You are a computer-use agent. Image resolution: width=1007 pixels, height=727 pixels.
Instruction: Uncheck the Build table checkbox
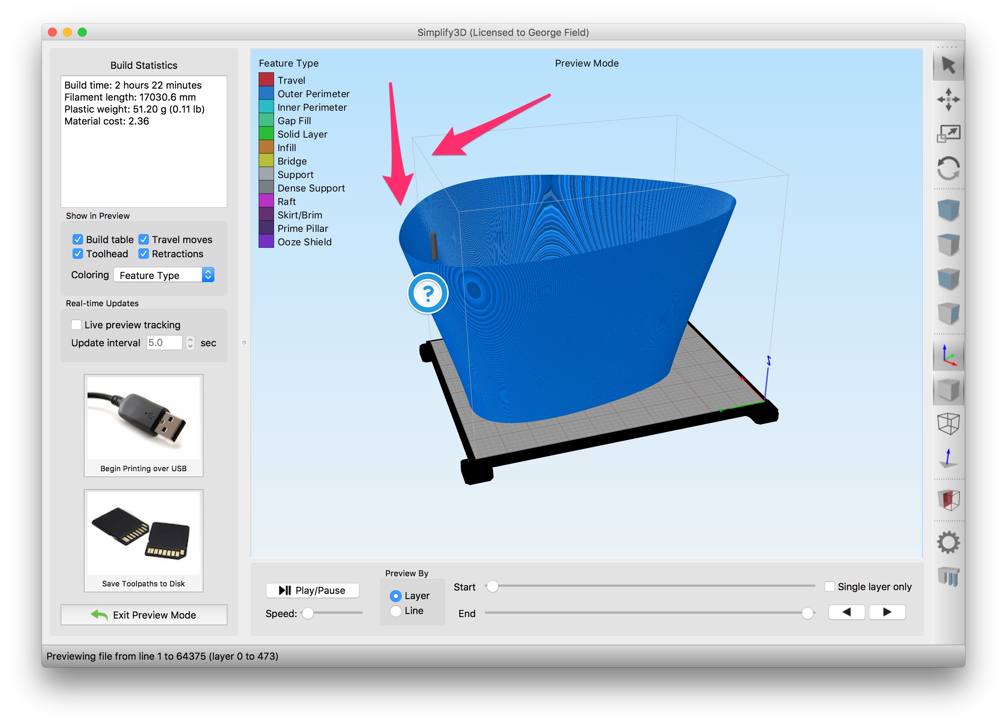click(78, 240)
